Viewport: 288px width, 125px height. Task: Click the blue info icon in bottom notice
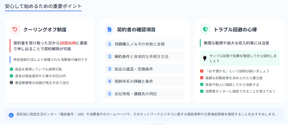coord(11,115)
